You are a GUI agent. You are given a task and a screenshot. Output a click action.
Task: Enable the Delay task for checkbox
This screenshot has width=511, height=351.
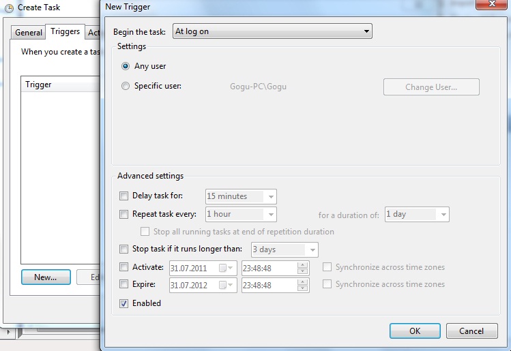pos(124,196)
